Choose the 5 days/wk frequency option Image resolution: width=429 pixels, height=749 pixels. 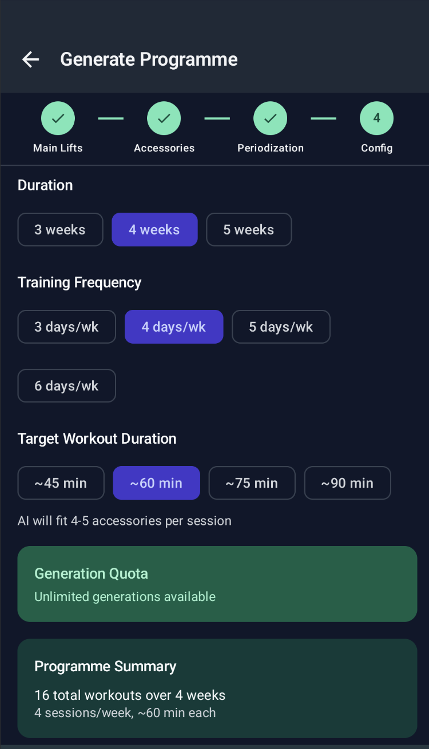[x=281, y=326]
